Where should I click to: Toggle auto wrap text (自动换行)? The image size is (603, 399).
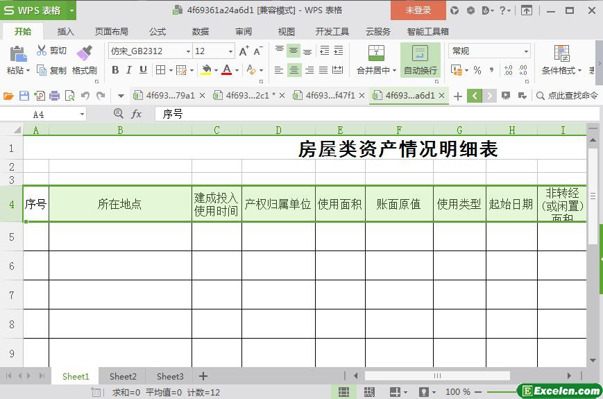[420, 60]
